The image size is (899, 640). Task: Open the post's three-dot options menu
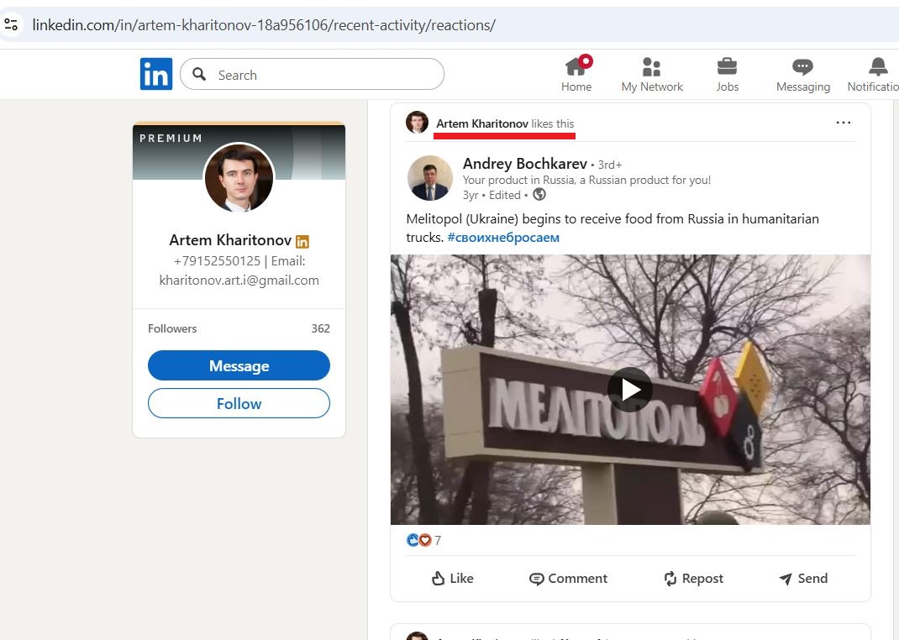click(843, 123)
